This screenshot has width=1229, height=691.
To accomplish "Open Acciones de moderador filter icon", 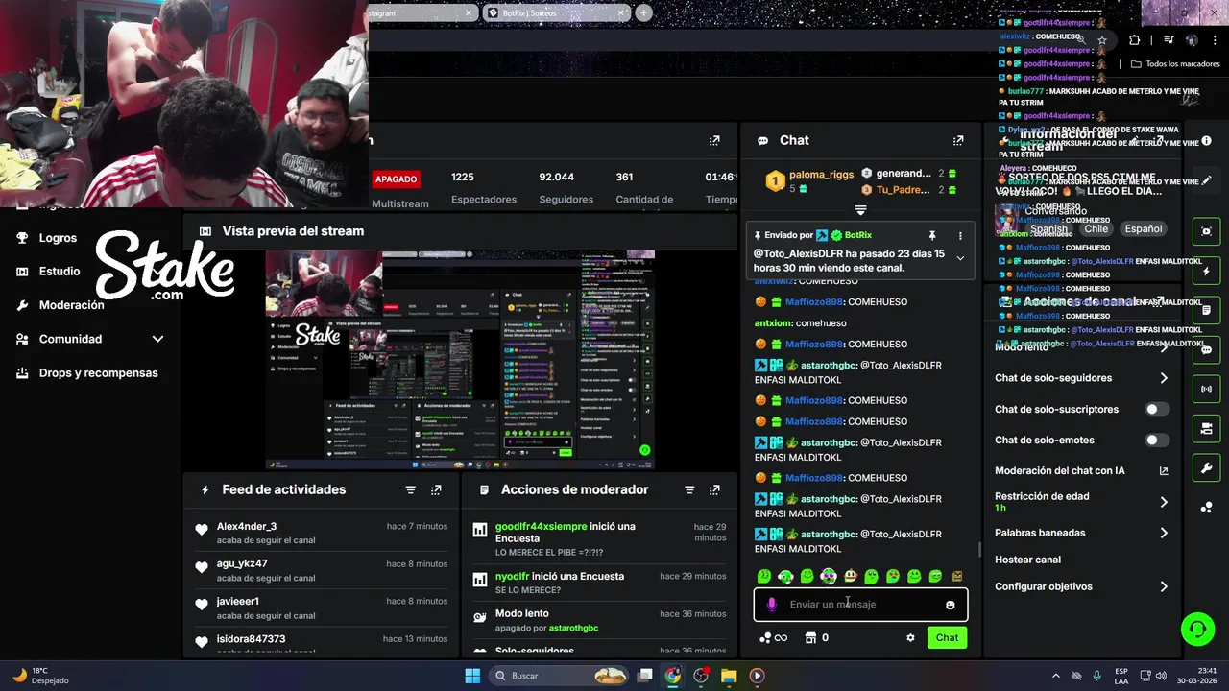I will pos(688,489).
